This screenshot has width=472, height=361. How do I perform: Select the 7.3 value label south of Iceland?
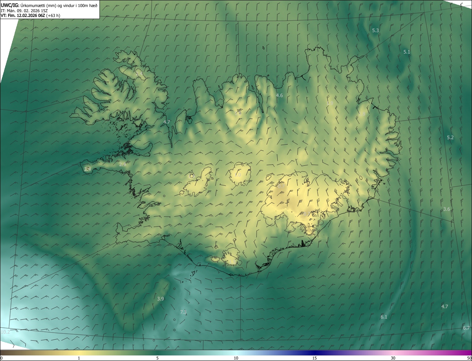pyautogui.click(x=183, y=312)
